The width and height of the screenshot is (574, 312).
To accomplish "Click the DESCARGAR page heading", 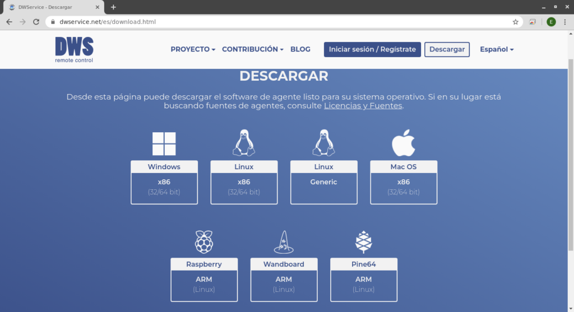I will (284, 76).
